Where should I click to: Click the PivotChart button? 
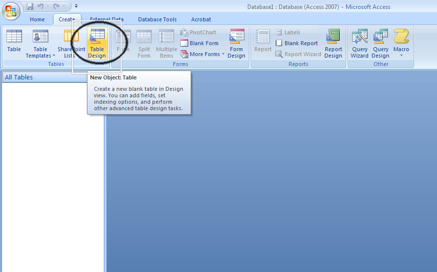[x=198, y=32]
